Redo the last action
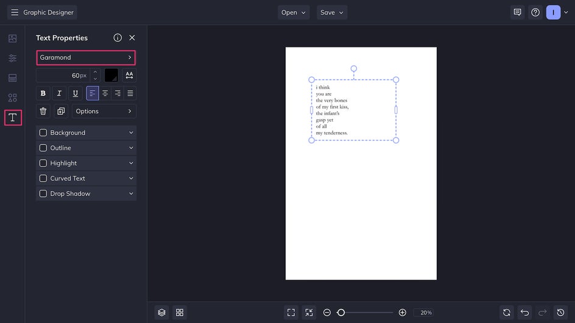The height and width of the screenshot is (323, 575). point(542,313)
